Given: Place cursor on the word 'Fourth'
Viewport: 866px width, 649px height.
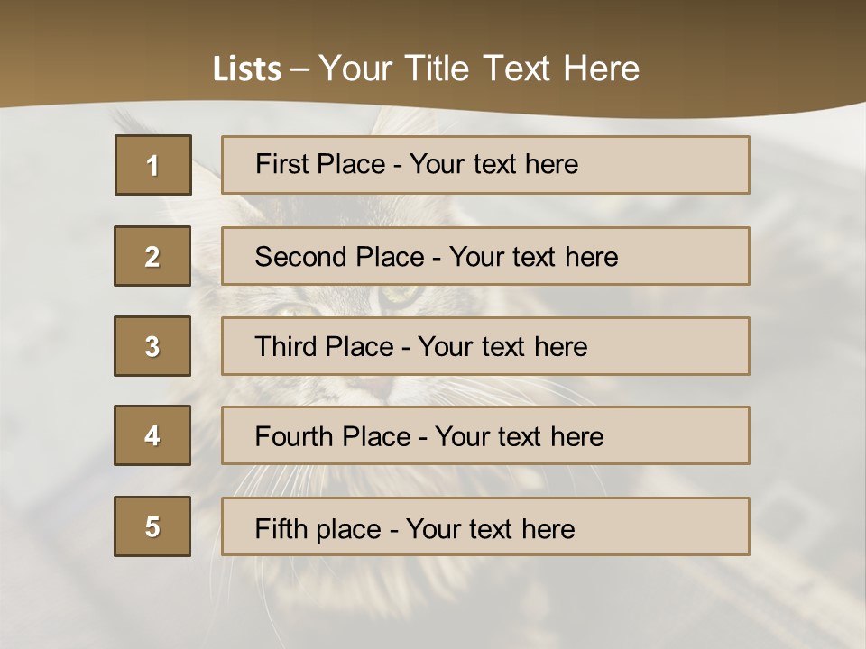Looking at the screenshot, I should (x=292, y=436).
